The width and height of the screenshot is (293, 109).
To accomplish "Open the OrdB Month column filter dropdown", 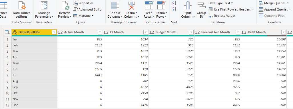I will point(284,32).
